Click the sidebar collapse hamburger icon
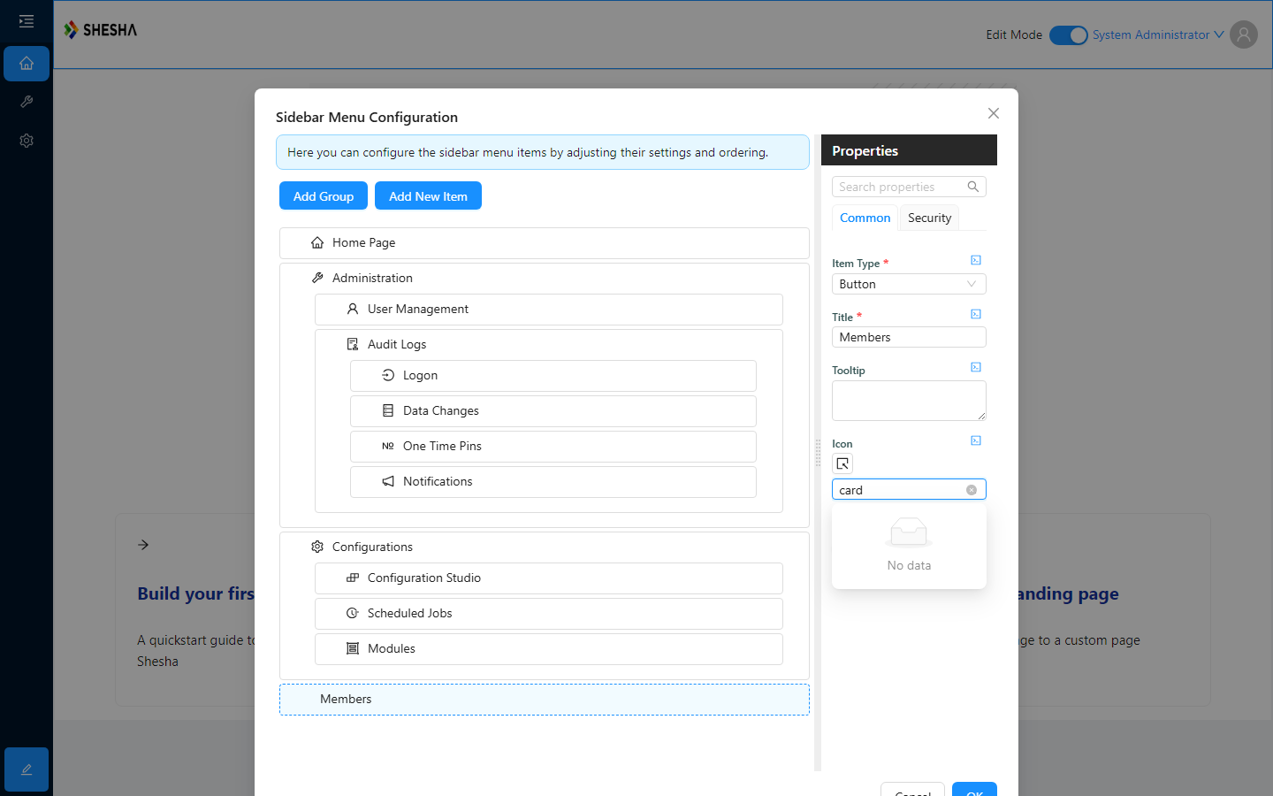Screen dimensions: 1273x796 coord(27,21)
